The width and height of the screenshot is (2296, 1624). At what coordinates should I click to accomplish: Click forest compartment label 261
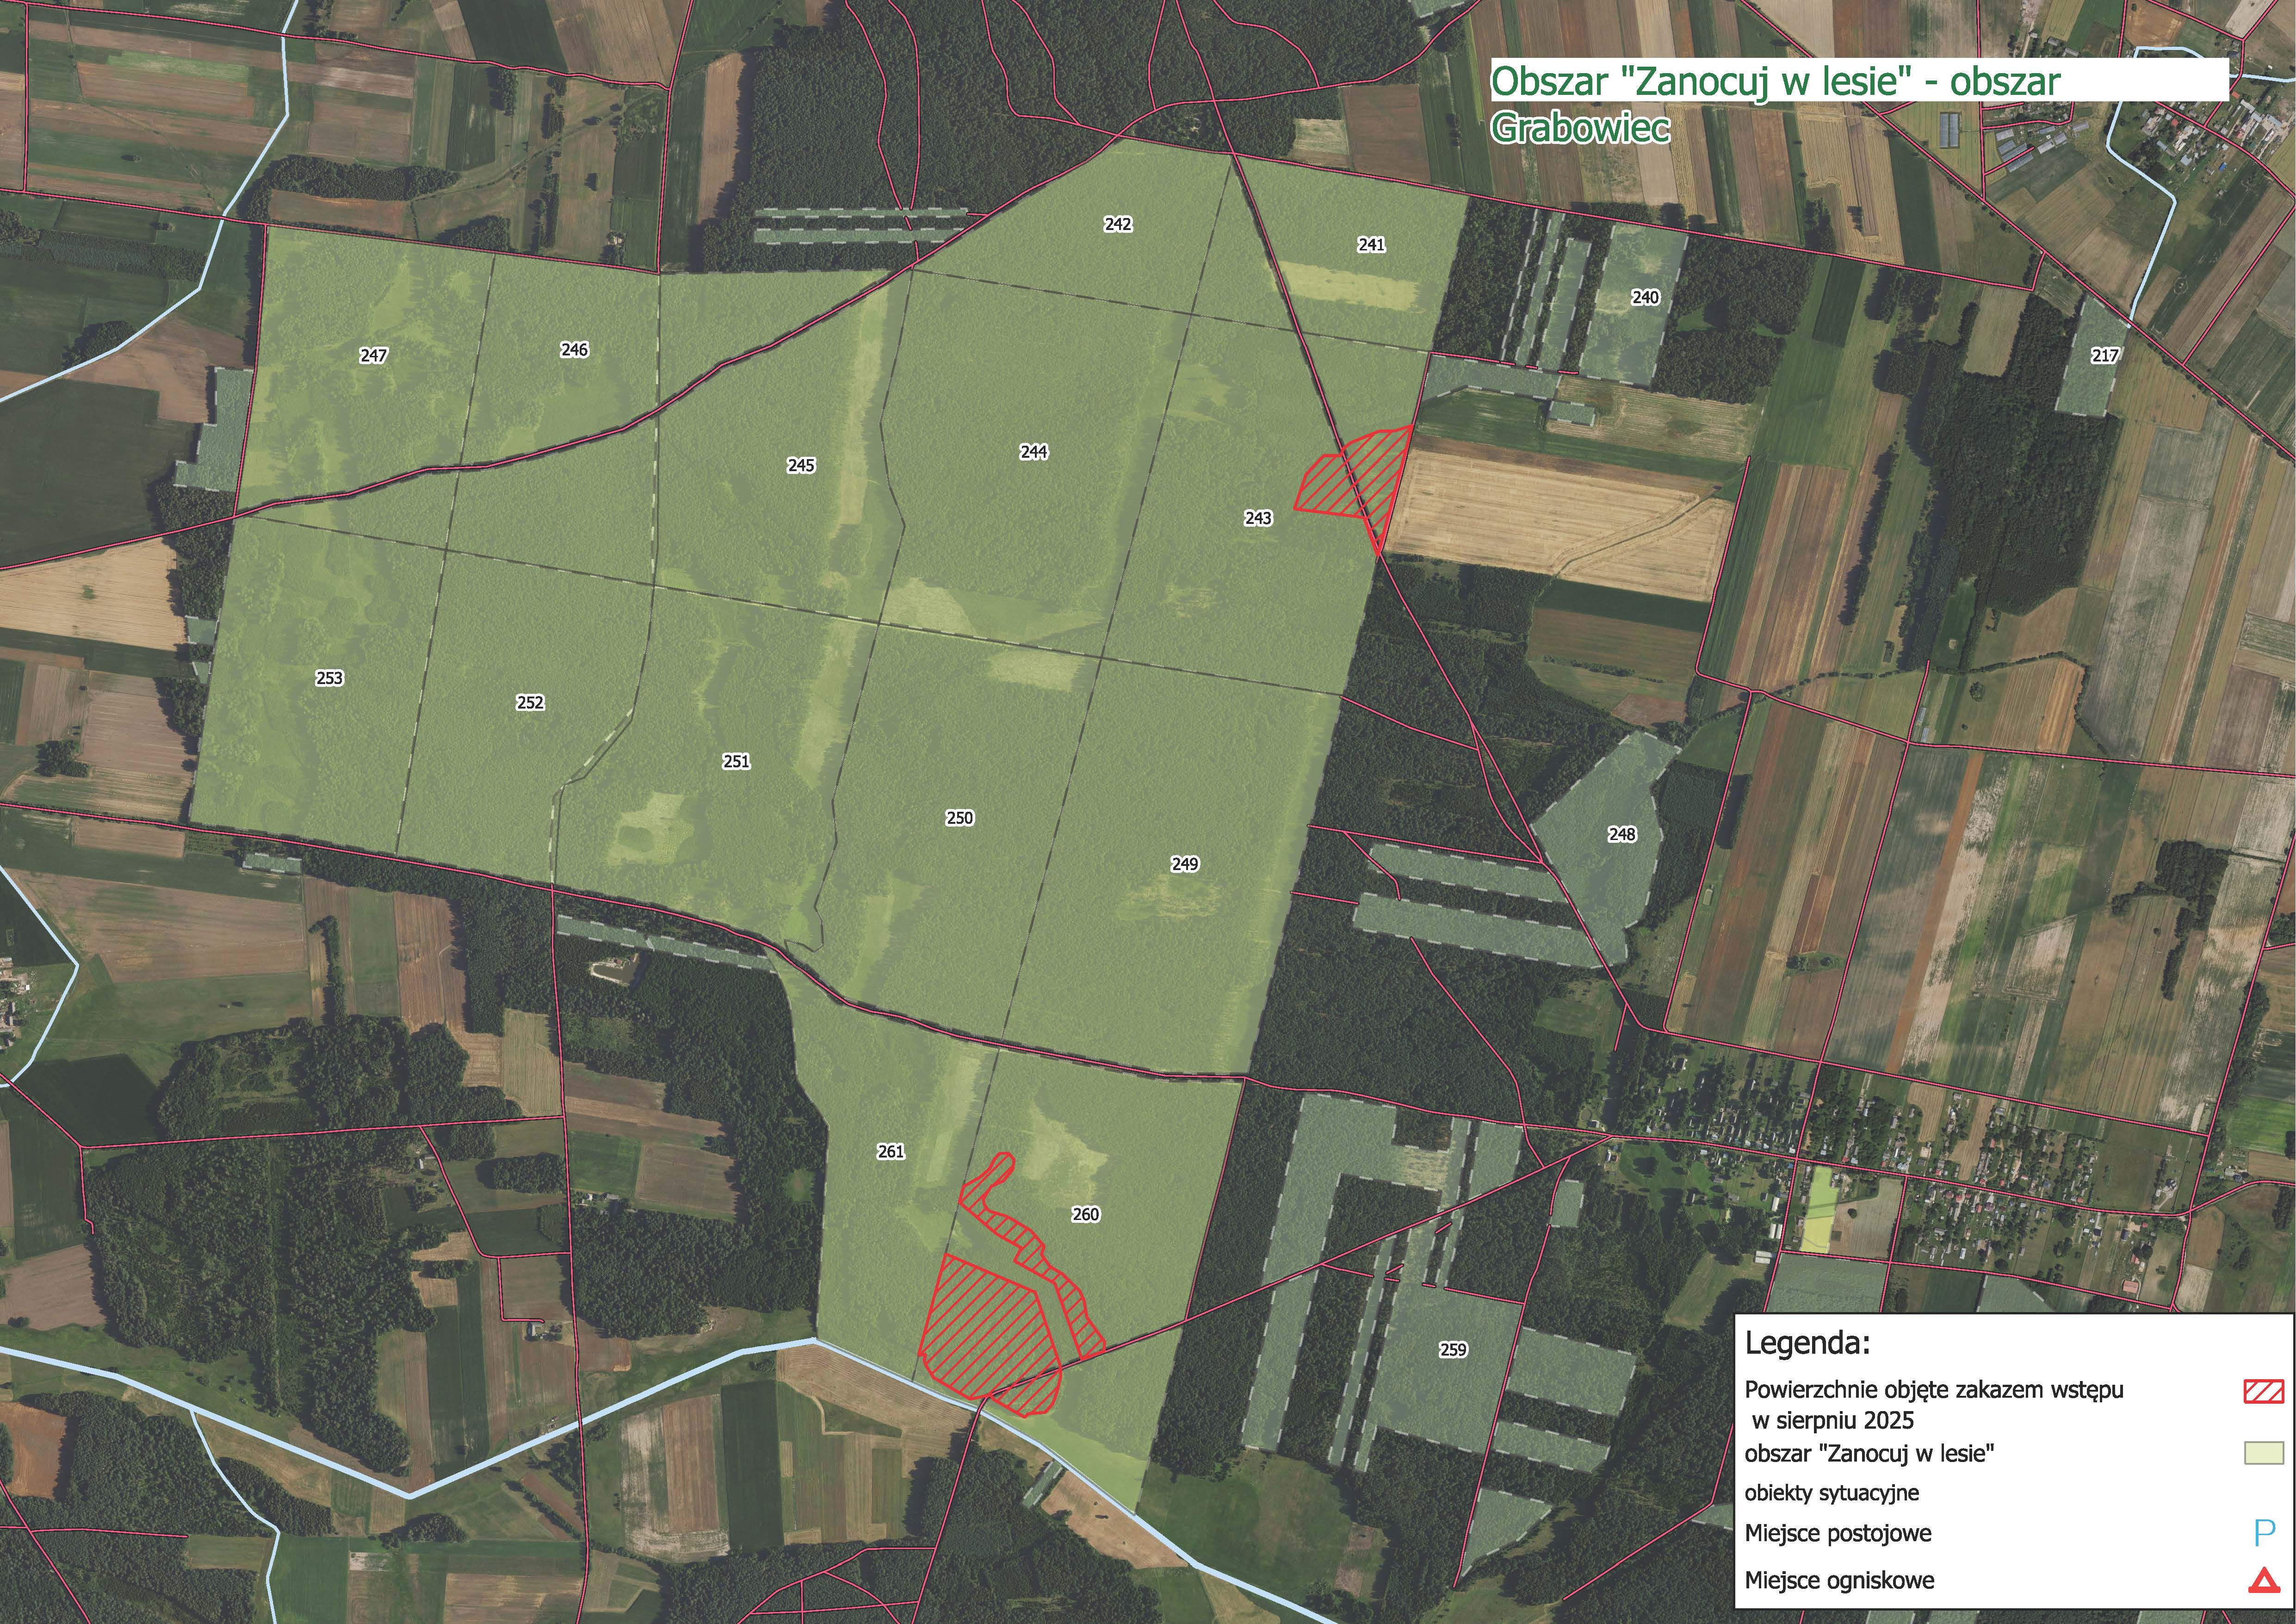coord(891,1152)
